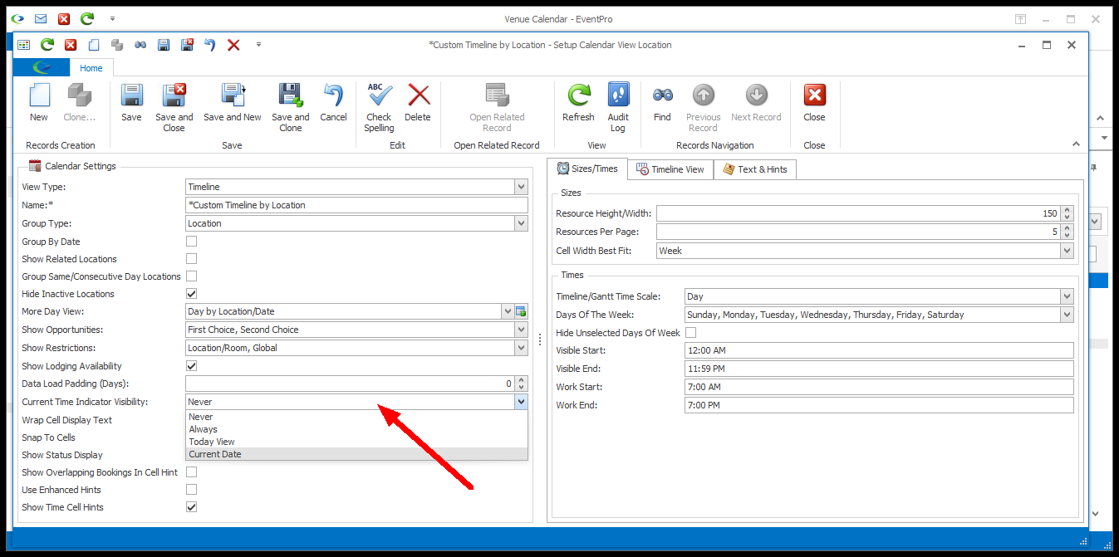
Task: Click Save and Close in the ribbon
Action: click(x=174, y=107)
